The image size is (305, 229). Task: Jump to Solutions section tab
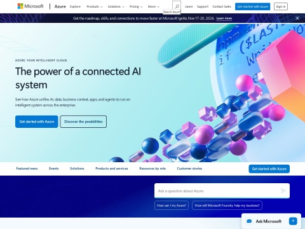(77, 169)
